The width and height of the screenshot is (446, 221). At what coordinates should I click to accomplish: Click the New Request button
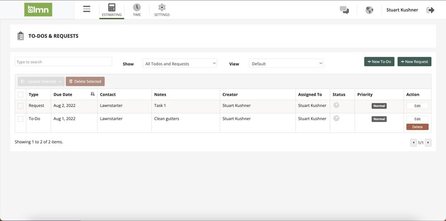(414, 62)
